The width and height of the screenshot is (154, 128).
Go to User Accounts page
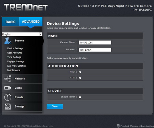[x=15, y=53]
